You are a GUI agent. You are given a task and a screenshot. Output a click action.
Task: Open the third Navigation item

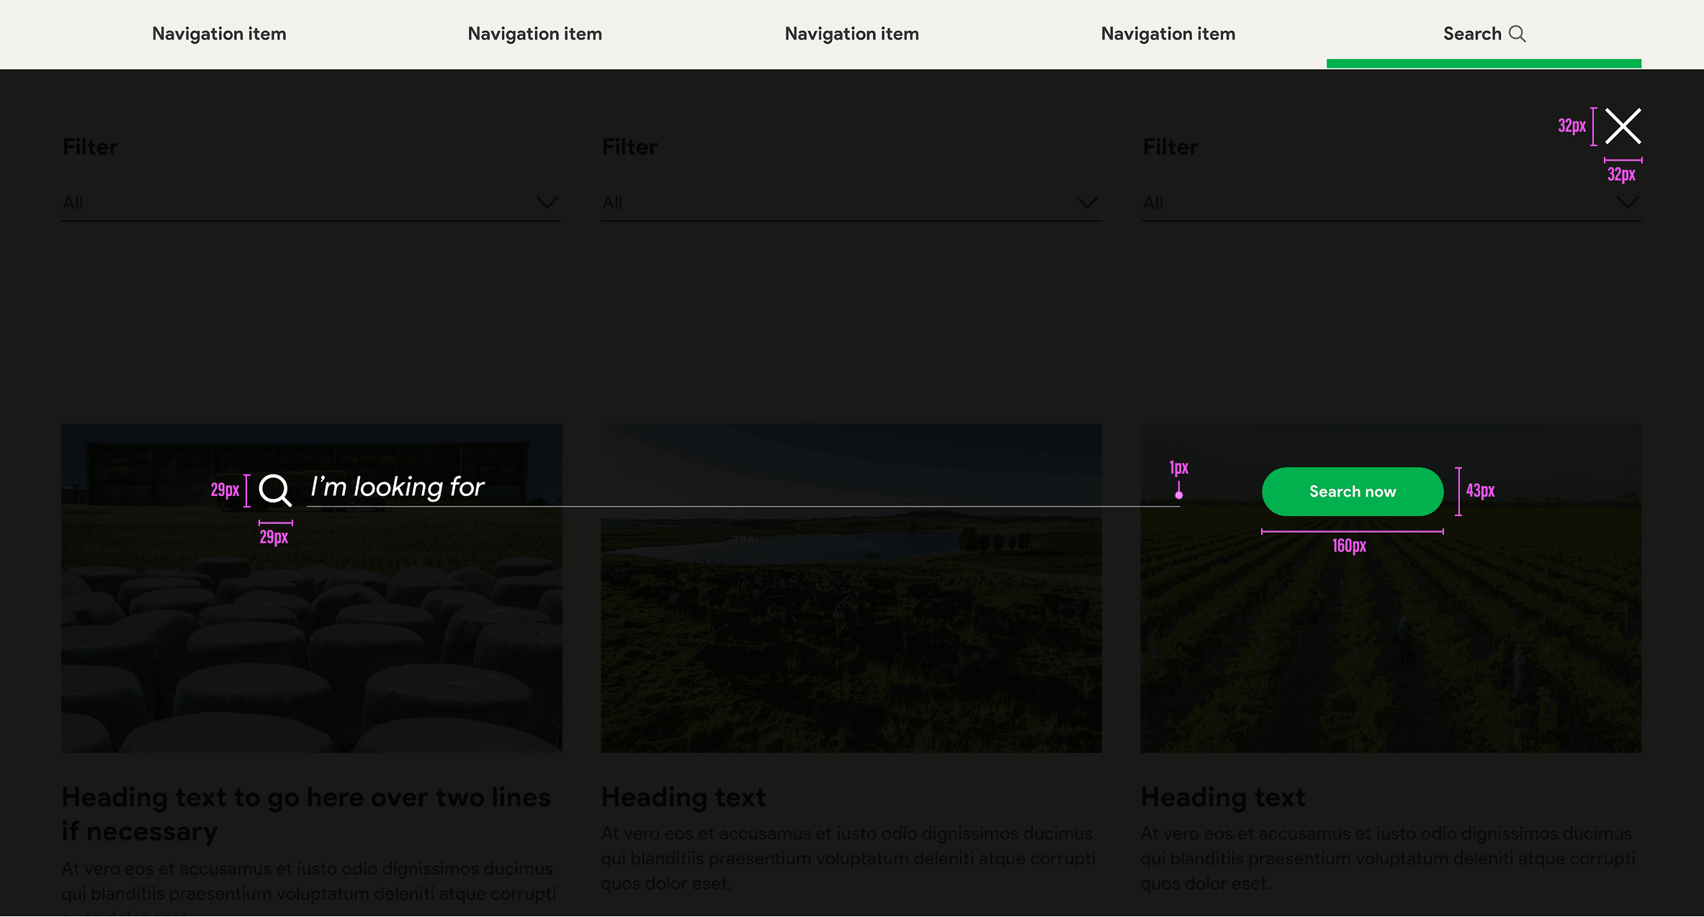[851, 34]
